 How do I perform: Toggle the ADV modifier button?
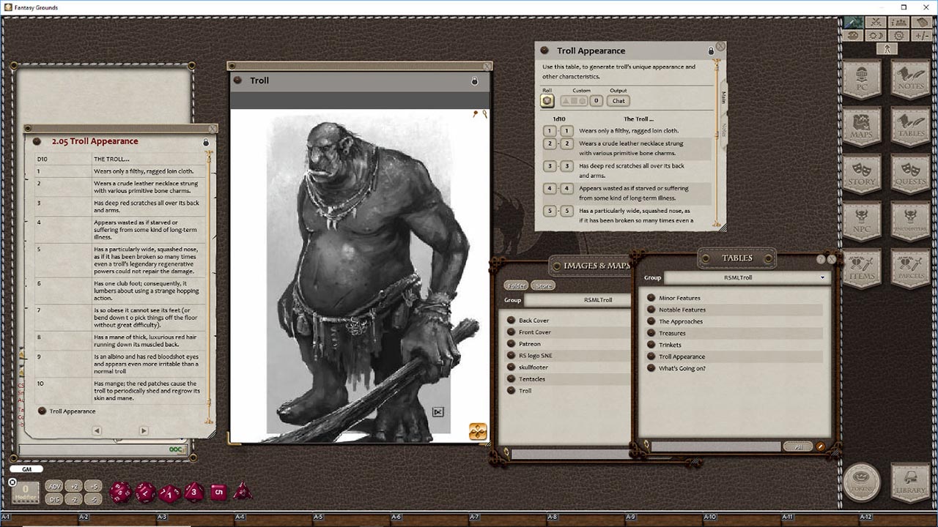coord(54,486)
